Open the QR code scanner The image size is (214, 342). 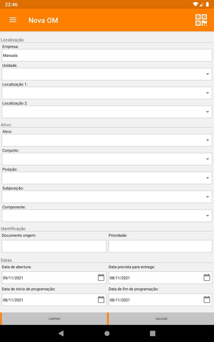pyautogui.click(x=201, y=20)
